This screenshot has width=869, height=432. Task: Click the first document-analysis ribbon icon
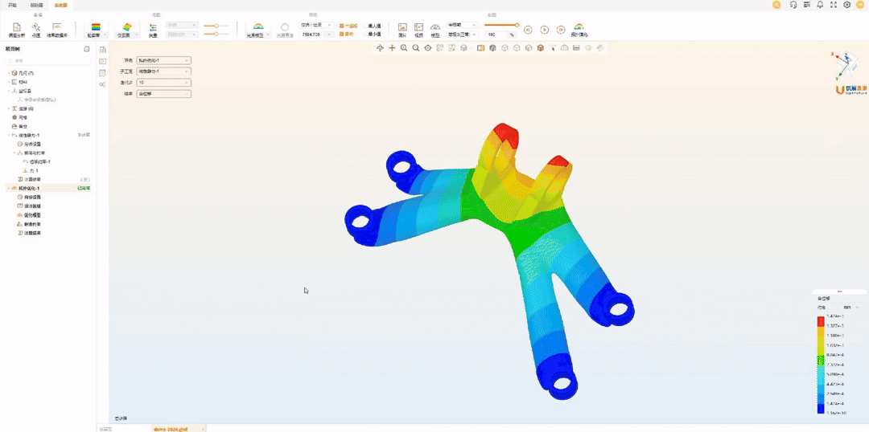[x=17, y=30]
